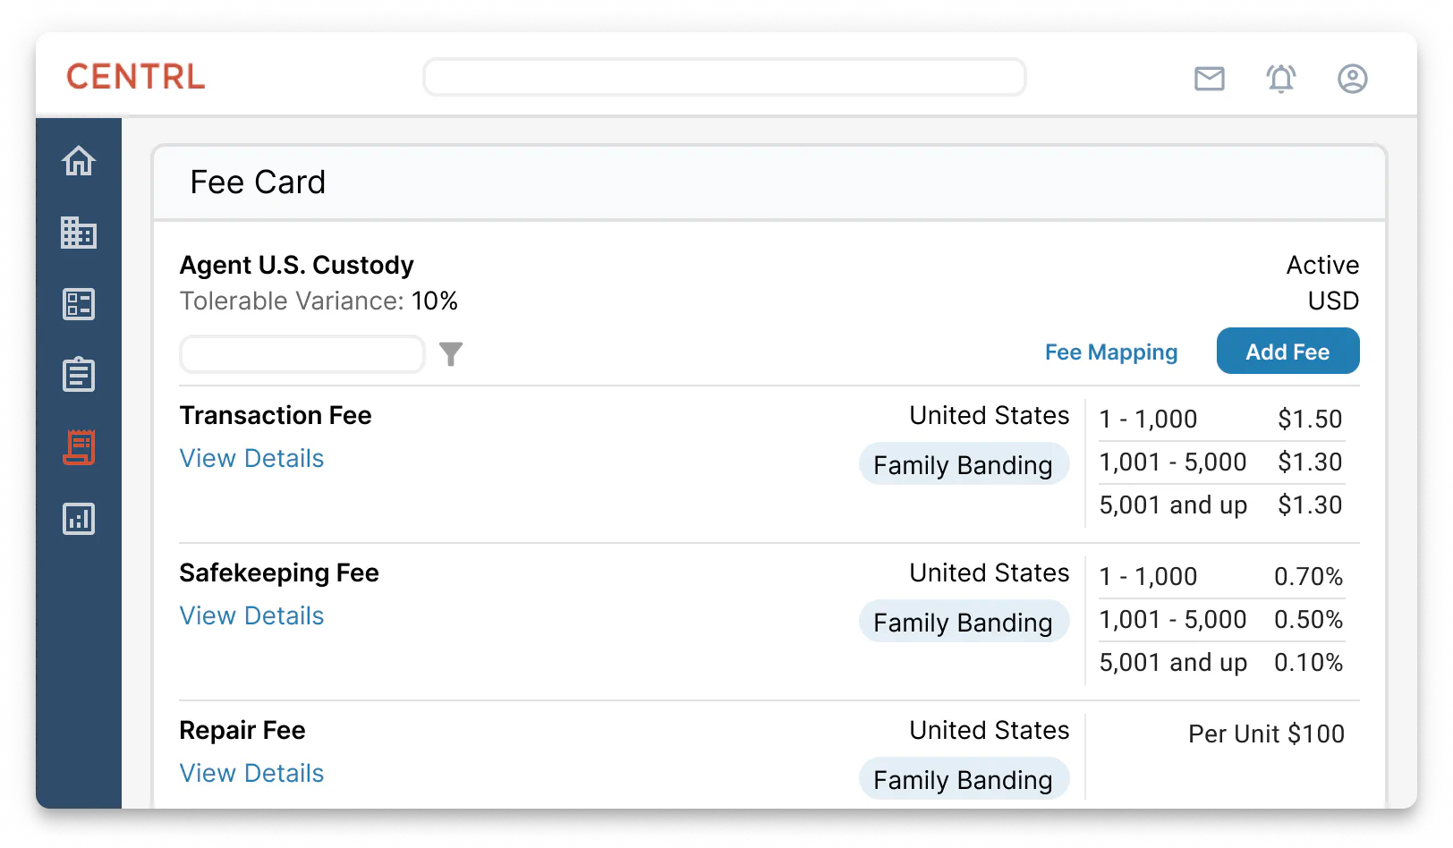This screenshot has width=1453, height=848.
Task: Open the mail envelope icon
Action: (x=1209, y=79)
